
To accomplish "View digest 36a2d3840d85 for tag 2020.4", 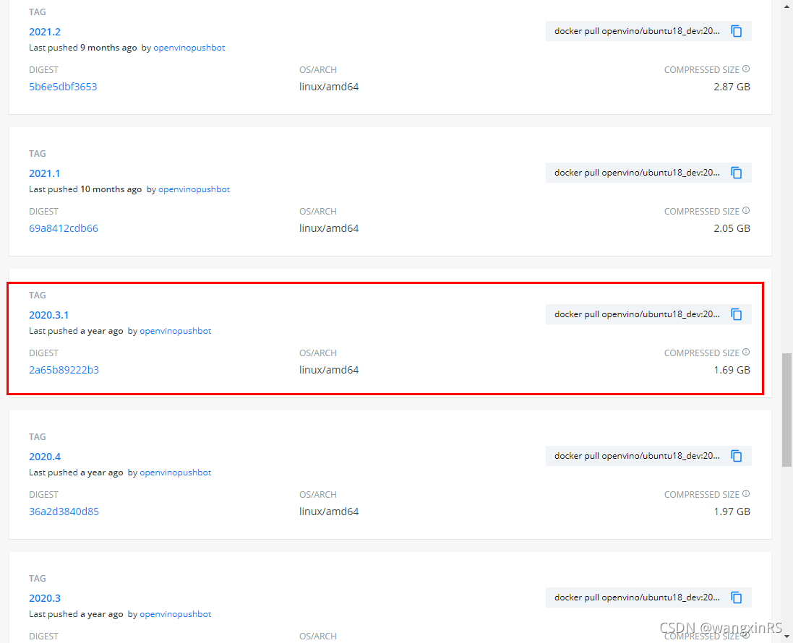I will pos(64,511).
